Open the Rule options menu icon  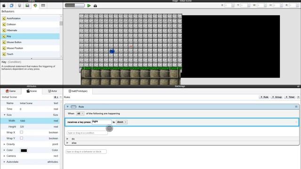click(x=296, y=107)
